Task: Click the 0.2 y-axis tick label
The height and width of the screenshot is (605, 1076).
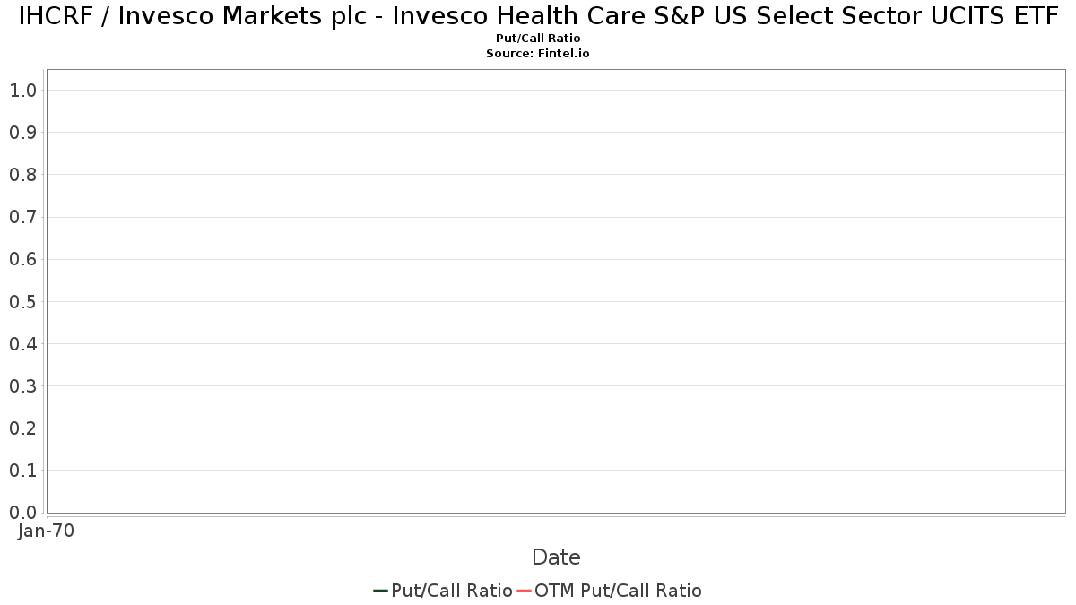Action: pyautogui.click(x=22, y=428)
